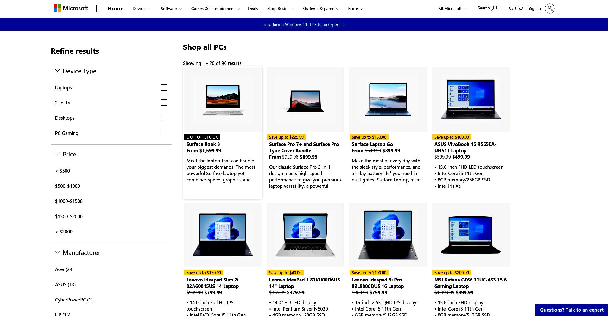
Task: Open the Surface Laptop Go product image
Action: pyautogui.click(x=388, y=99)
